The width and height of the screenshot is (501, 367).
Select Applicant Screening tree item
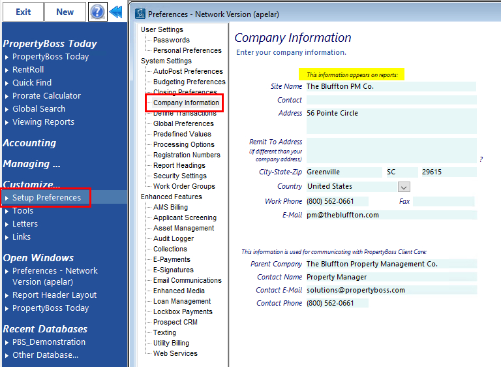point(185,217)
